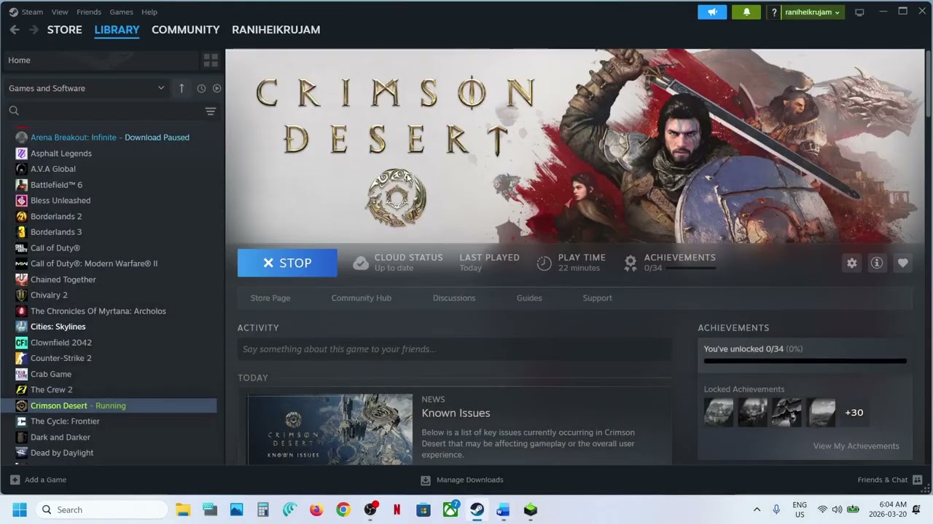
Task: Click the Add a Game plus icon
Action: (15, 480)
